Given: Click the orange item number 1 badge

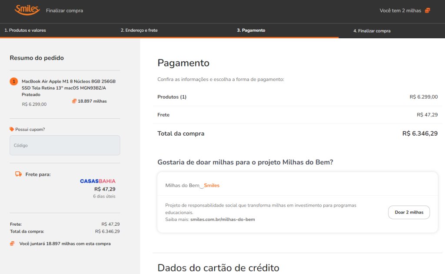Looking at the screenshot, I should coord(13,81).
